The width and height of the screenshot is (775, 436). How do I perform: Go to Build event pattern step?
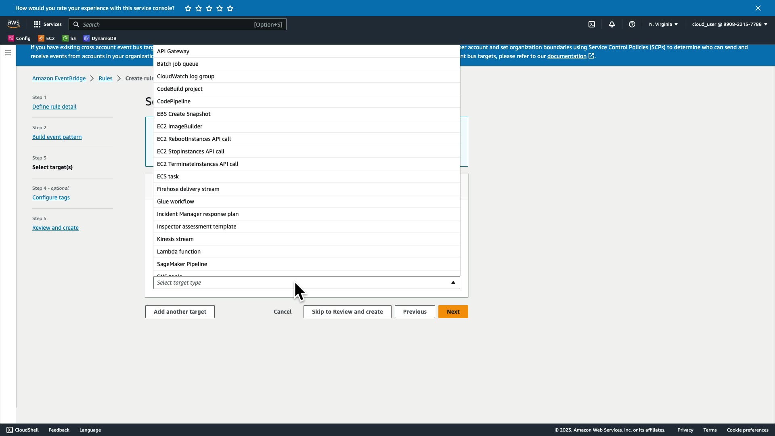[x=57, y=137]
